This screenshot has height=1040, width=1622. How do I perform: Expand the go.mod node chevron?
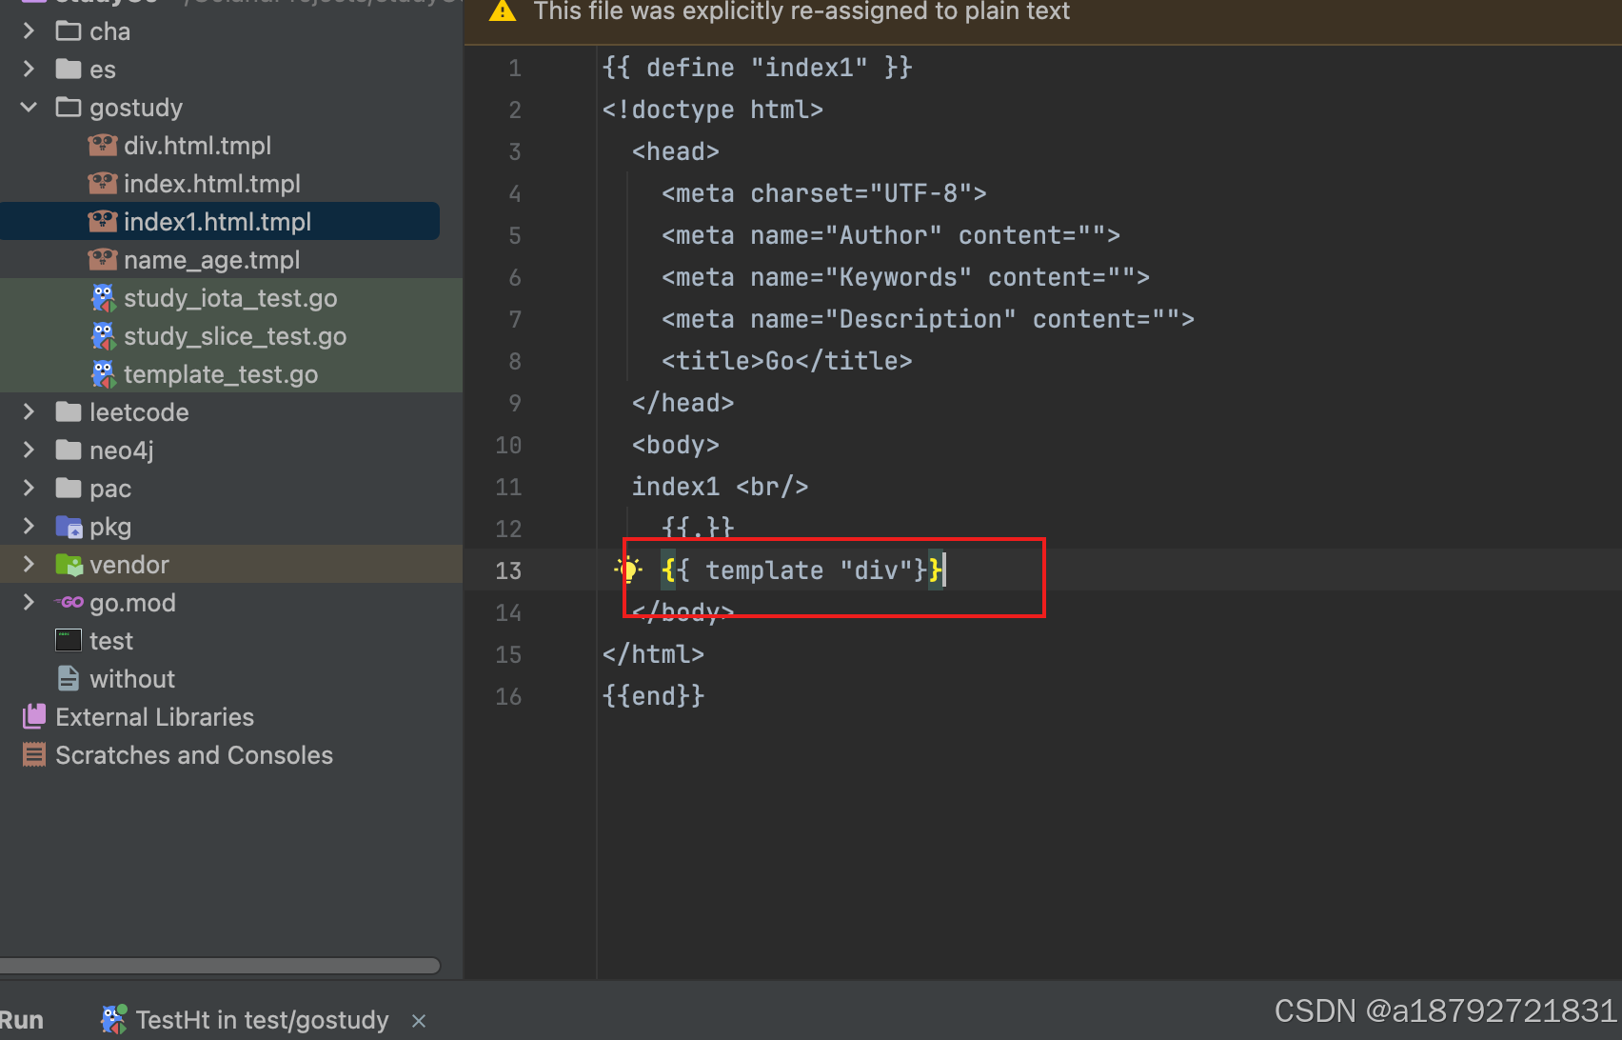coord(29,603)
